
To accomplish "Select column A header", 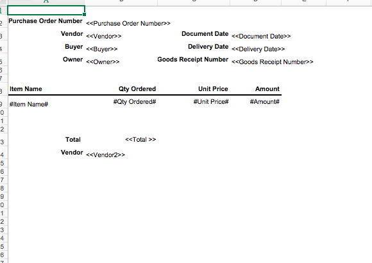I will point(46,2).
